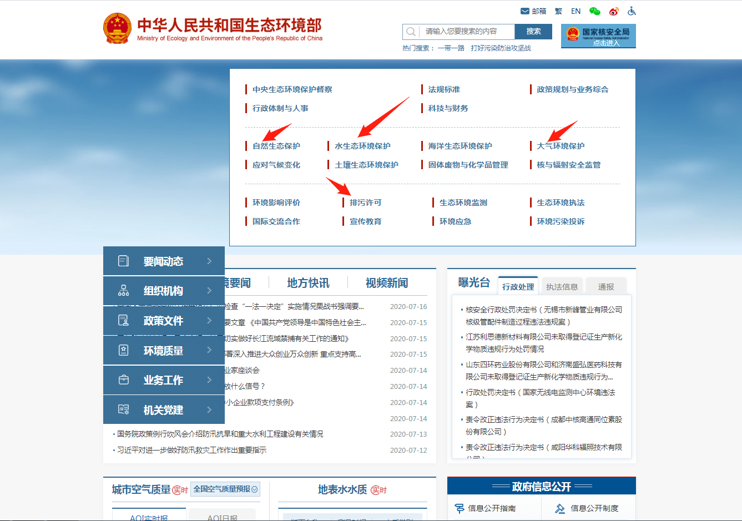
Task: Click the 国家核安全局 点击进入 banner
Action: (598, 36)
